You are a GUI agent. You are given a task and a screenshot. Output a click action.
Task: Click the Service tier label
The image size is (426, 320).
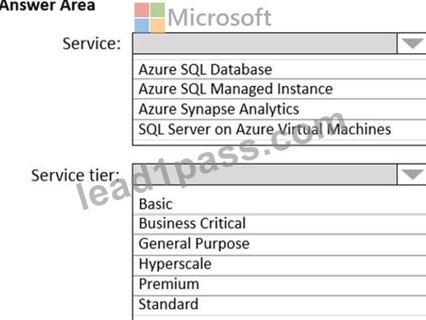point(75,175)
